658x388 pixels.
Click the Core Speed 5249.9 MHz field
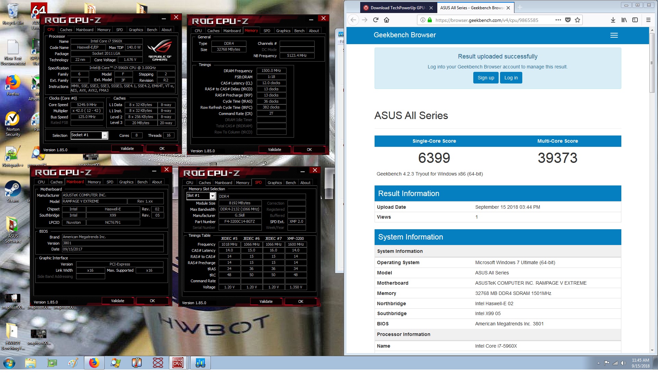pos(87,105)
